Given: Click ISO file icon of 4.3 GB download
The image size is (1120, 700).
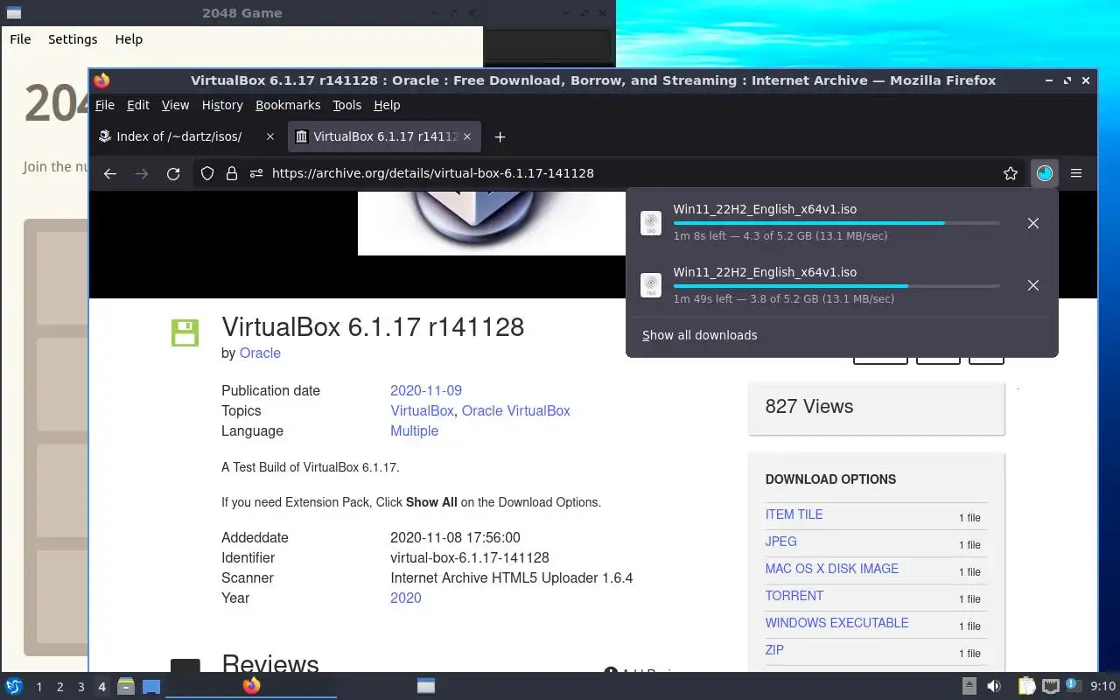Looking at the screenshot, I should pyautogui.click(x=651, y=223).
